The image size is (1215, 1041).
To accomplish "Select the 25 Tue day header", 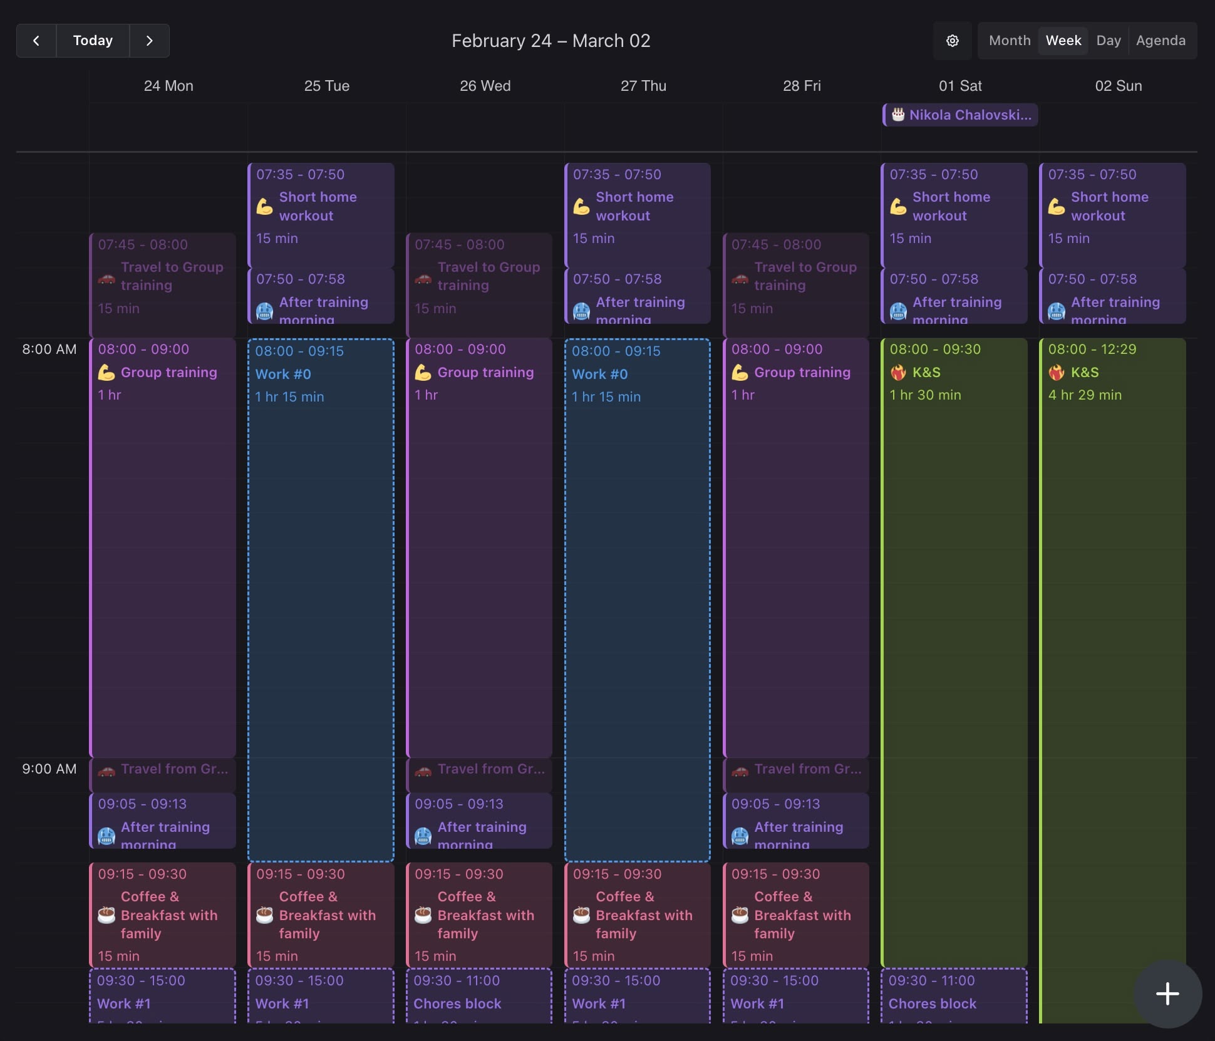I will click(327, 86).
